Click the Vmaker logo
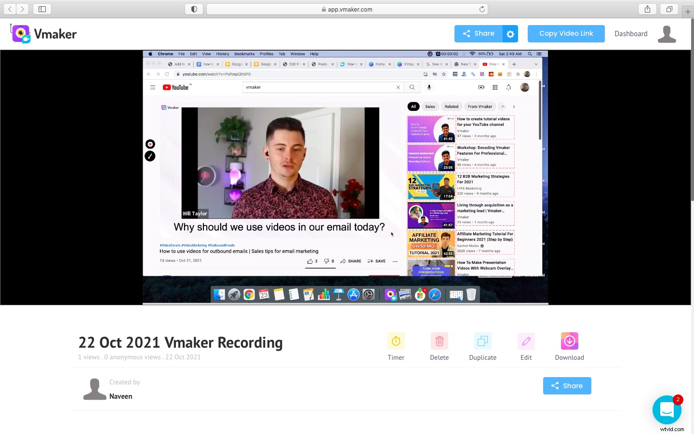 pyautogui.click(x=43, y=33)
